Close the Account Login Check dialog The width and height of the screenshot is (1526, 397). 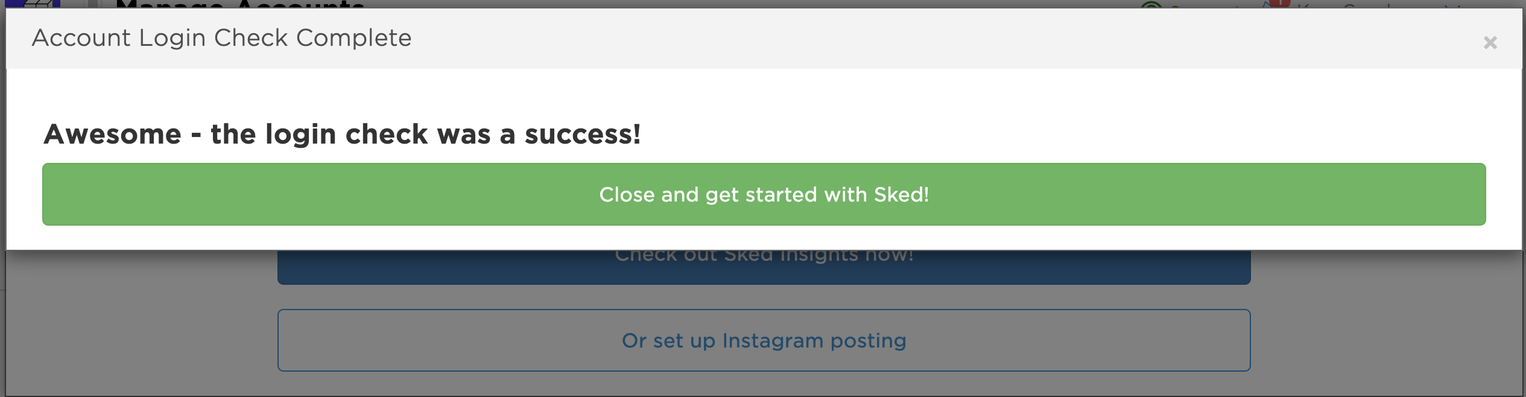click(1490, 43)
